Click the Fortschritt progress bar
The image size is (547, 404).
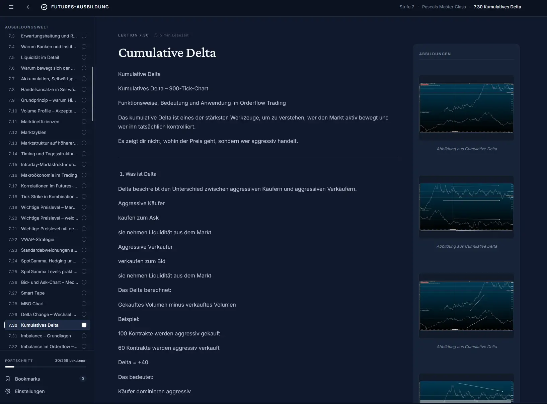point(46,367)
